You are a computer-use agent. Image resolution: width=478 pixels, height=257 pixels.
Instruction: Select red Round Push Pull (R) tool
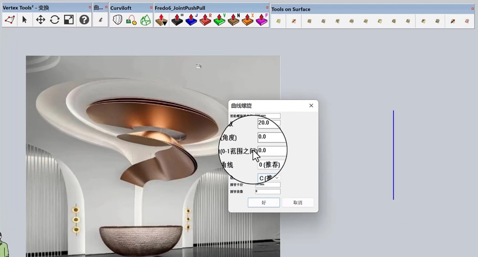206,19
